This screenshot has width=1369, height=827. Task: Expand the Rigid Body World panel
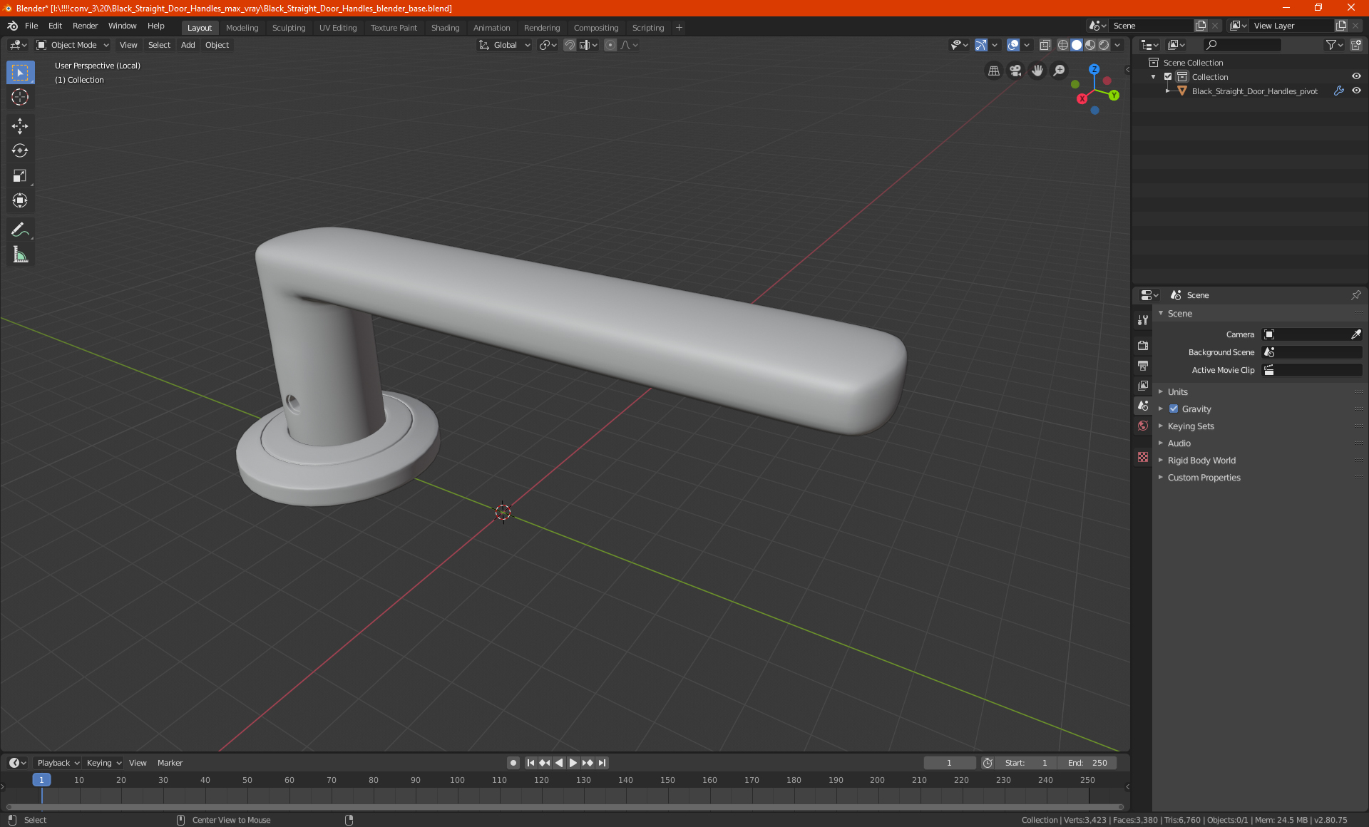pos(1201,461)
